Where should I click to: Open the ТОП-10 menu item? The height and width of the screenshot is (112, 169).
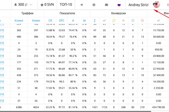[x=66, y=4]
